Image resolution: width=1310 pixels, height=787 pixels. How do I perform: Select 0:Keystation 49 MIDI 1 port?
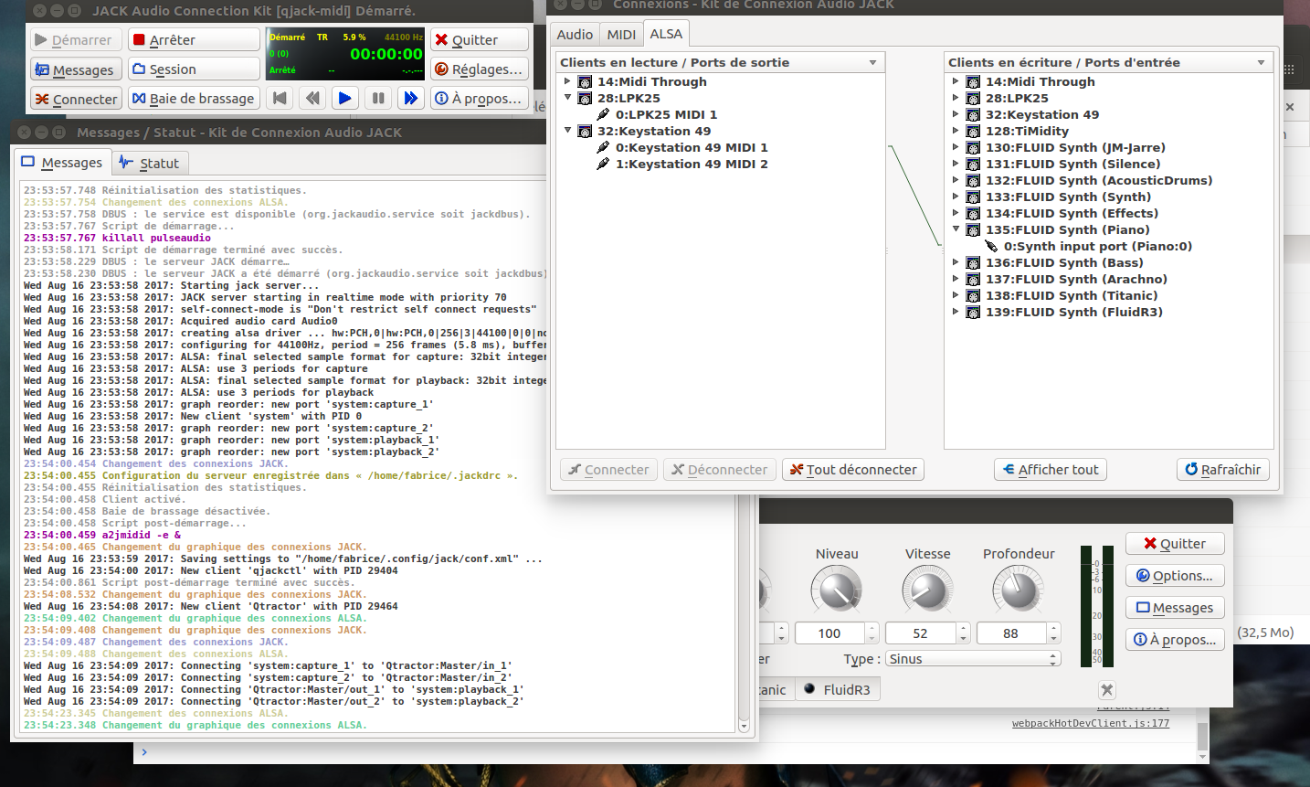pyautogui.click(x=691, y=147)
